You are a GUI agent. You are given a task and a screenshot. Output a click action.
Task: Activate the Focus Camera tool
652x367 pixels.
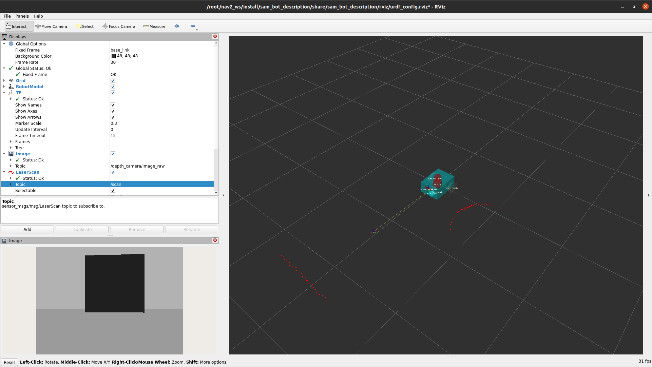[x=119, y=26]
